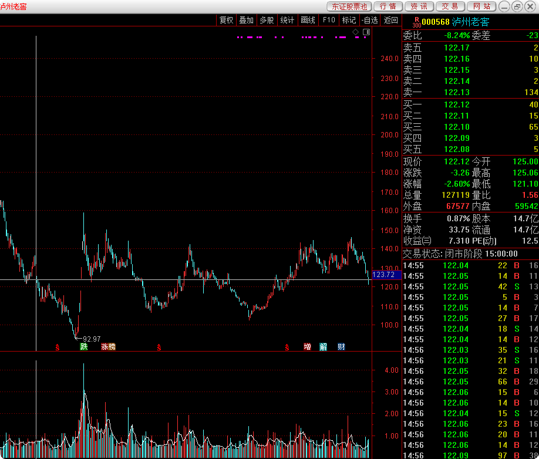Image resolution: width=539 pixels, height=459 pixels.
Task: Remove stock via -自选 button
Action: [370, 21]
